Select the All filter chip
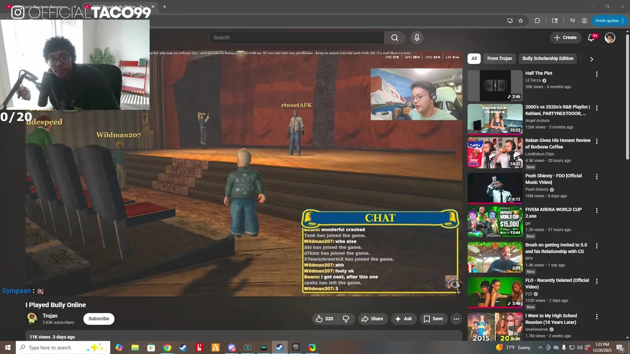 (x=474, y=59)
